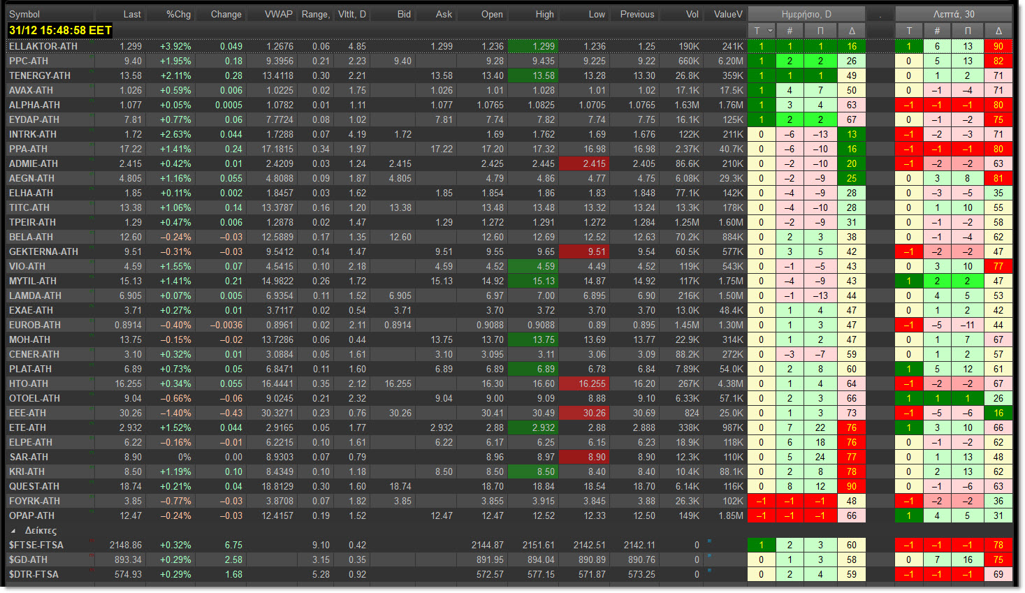Select the INTRK-ATH symbol
1025x593 pixels.
[x=33, y=134]
